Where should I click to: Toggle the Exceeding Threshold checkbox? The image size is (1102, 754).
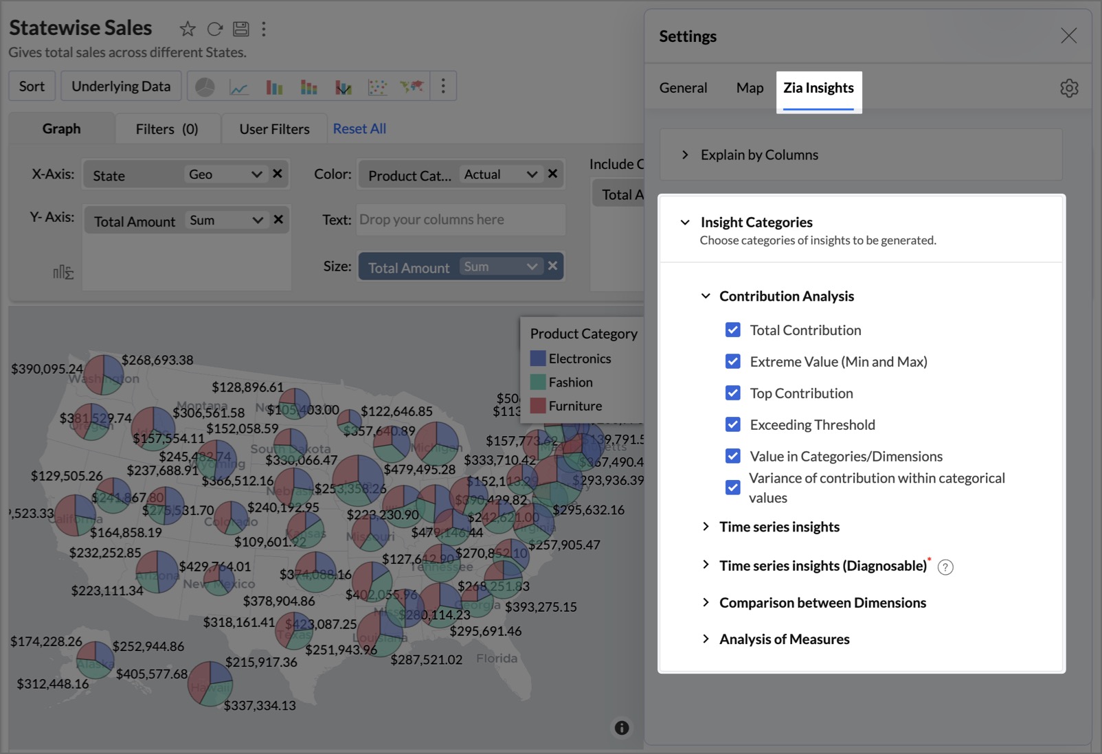tap(732, 425)
